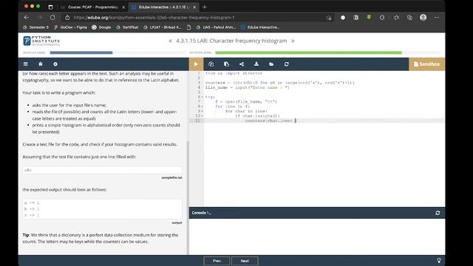Viewport: 473px width, 266px height.
Task: Open the settings gear in the left panel
Action: (x=55, y=64)
